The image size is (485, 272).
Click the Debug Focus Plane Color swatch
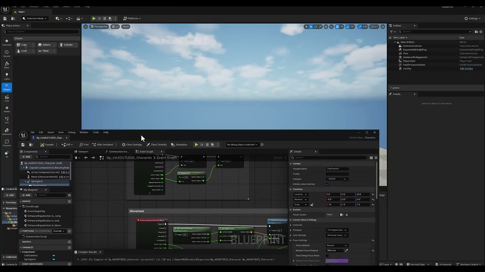(x=337, y=261)
